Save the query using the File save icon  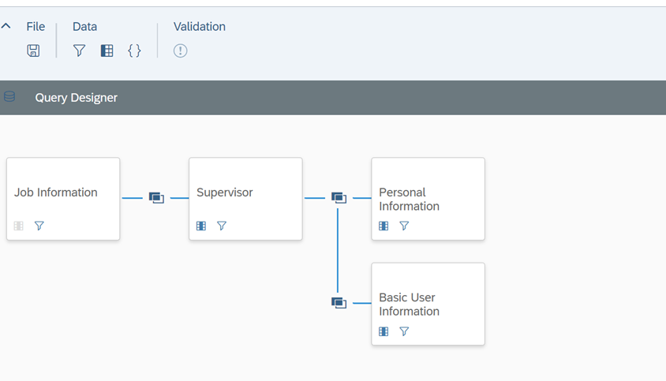tap(33, 50)
